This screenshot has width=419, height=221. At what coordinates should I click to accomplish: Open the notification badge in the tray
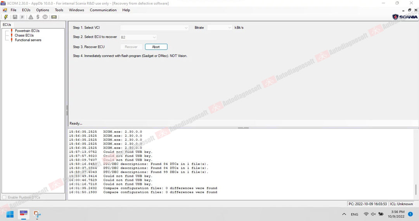410,214
